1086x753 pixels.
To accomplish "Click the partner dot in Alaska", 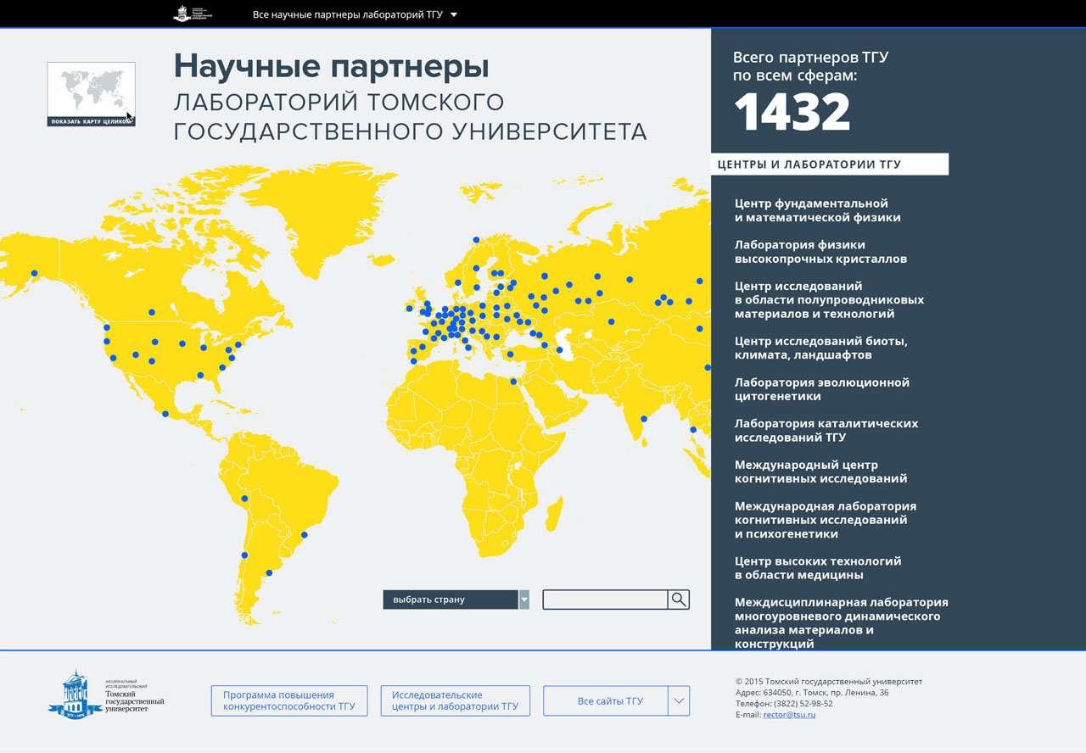I will tap(34, 273).
